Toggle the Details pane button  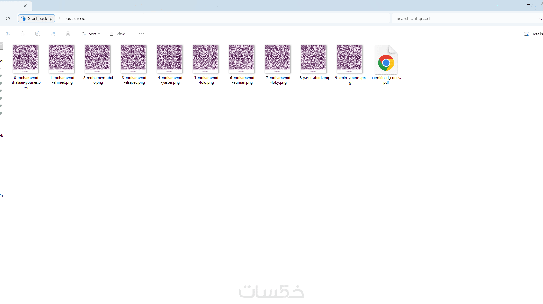(x=533, y=34)
